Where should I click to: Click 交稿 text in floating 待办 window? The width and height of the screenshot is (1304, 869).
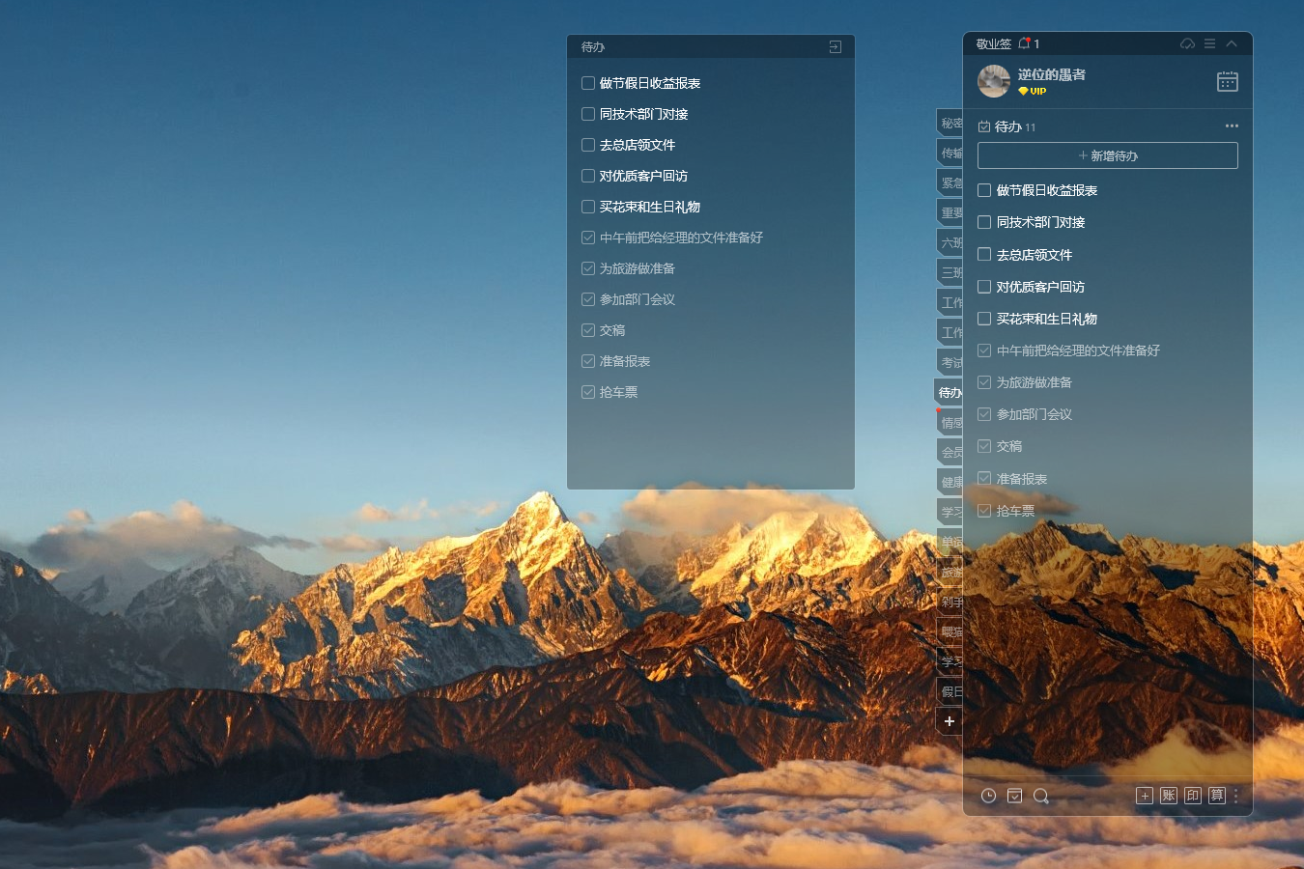point(612,330)
